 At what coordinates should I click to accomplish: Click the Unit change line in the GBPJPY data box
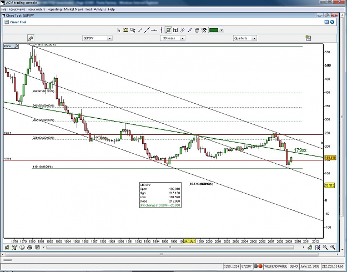coord(160,205)
